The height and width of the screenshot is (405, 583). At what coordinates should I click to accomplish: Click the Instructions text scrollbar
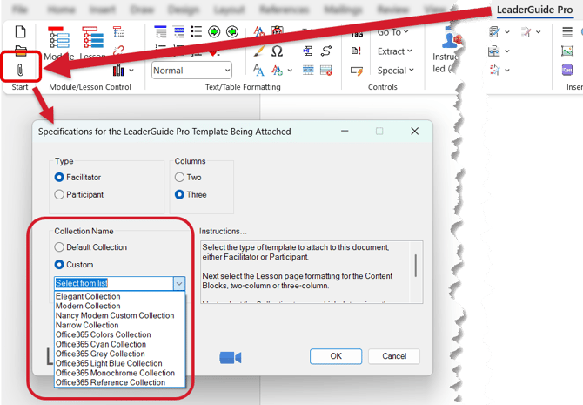(x=416, y=266)
